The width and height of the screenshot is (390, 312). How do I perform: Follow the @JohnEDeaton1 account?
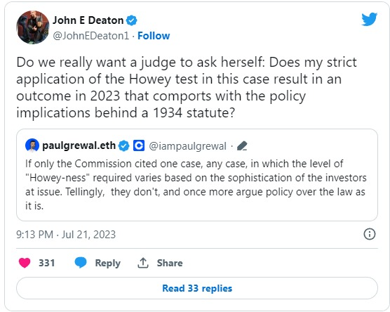pyautogui.click(x=154, y=36)
